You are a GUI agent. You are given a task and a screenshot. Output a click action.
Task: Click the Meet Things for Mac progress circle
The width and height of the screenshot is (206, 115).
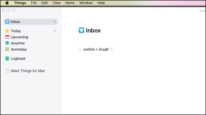(7, 71)
